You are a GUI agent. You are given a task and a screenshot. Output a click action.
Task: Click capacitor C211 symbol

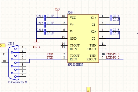(45, 18)
